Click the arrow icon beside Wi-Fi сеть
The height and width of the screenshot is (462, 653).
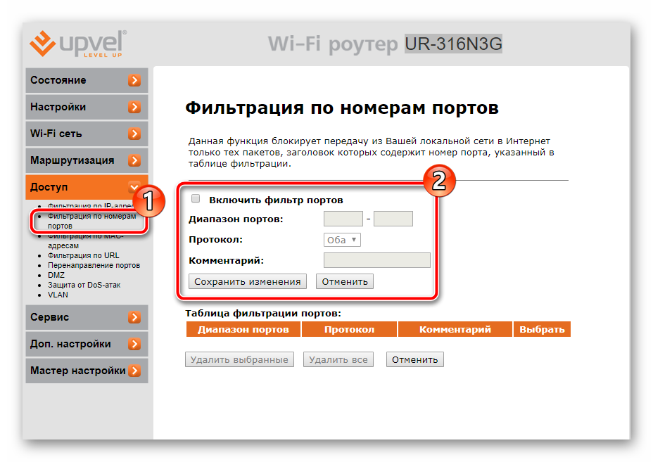coord(134,134)
